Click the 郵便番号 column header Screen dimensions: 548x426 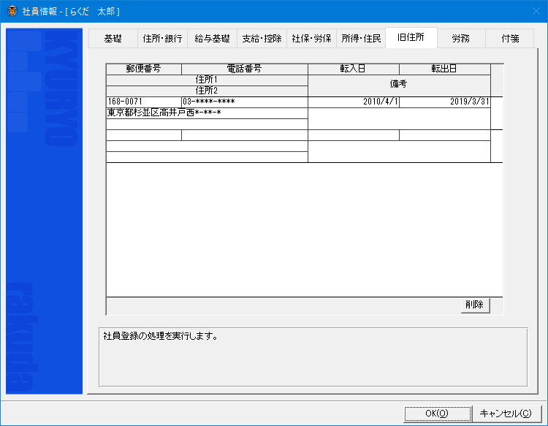144,69
